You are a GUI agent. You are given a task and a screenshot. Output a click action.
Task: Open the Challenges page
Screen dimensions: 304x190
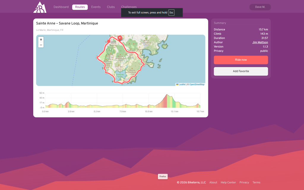129,7
